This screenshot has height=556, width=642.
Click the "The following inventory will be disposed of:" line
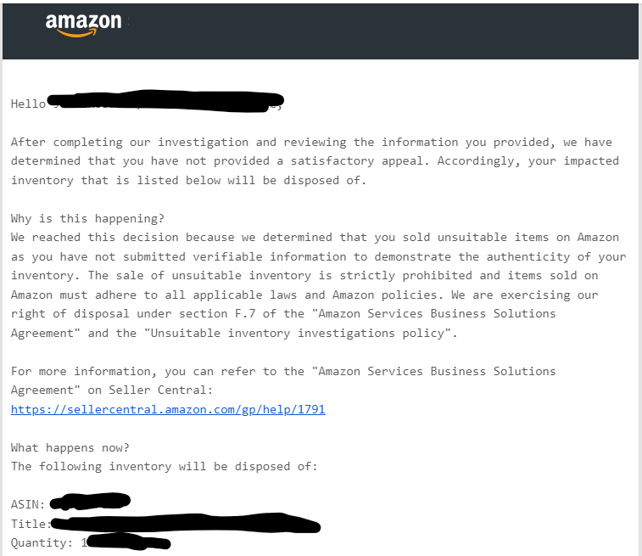pos(165,467)
